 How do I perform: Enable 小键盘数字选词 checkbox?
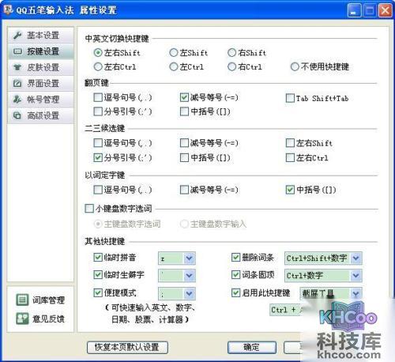[89, 209]
